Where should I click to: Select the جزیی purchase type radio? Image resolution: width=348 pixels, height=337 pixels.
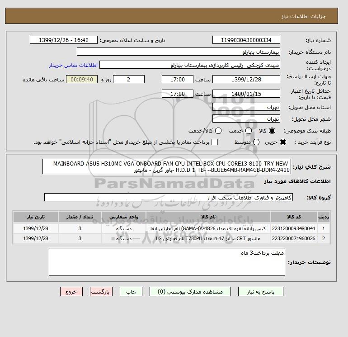283,142
